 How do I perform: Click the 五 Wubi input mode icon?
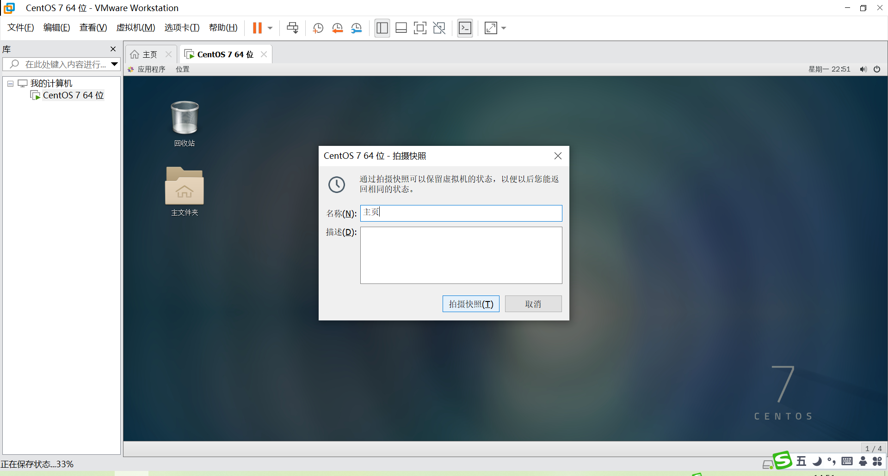click(x=801, y=461)
